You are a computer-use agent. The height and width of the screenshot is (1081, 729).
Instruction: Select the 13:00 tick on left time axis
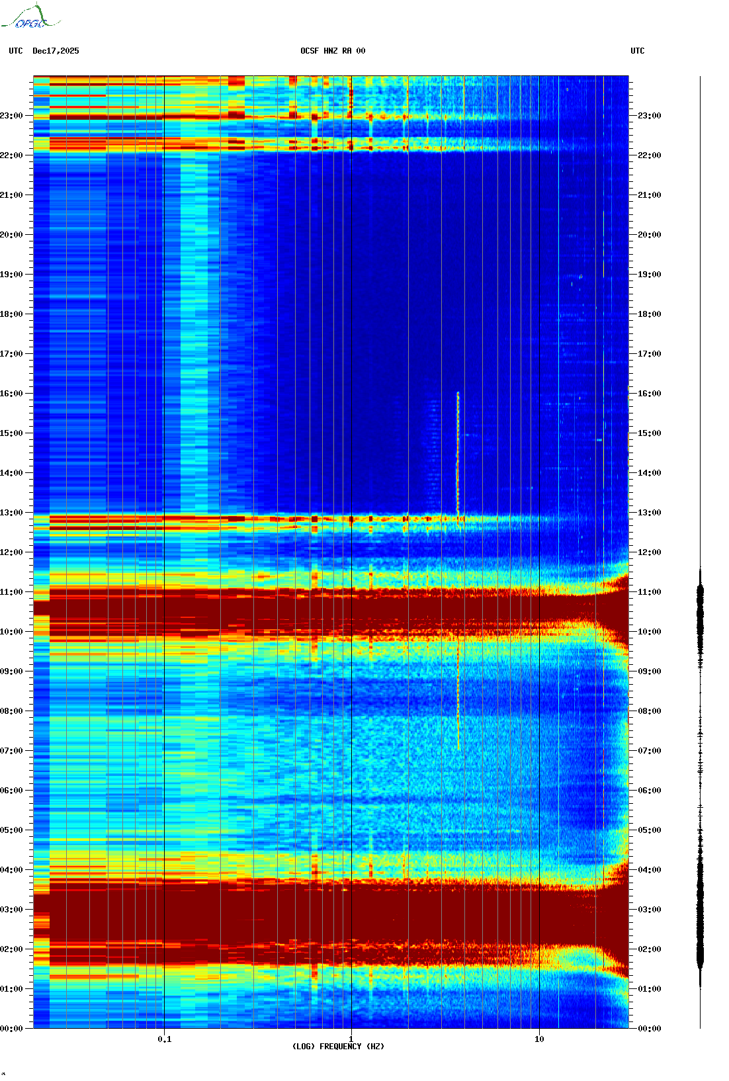pos(12,513)
